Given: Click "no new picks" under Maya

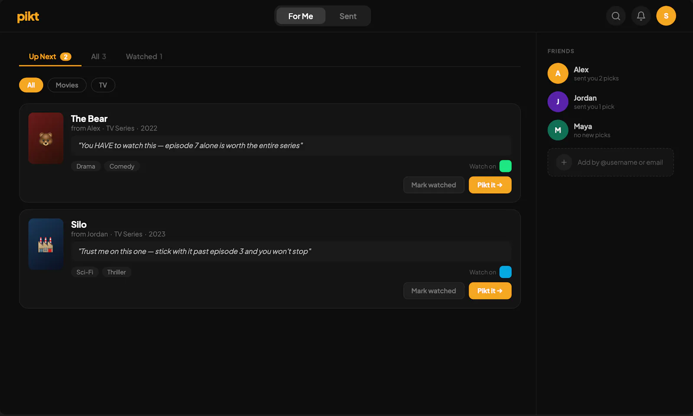Looking at the screenshot, I should (x=592, y=135).
